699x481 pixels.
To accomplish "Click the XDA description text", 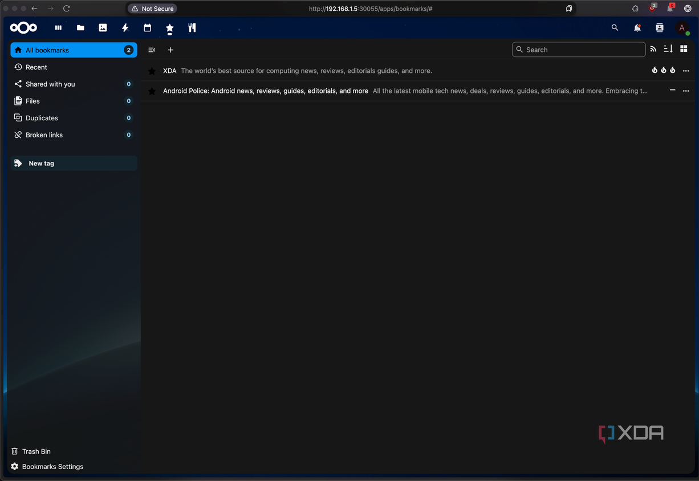I will 306,71.
